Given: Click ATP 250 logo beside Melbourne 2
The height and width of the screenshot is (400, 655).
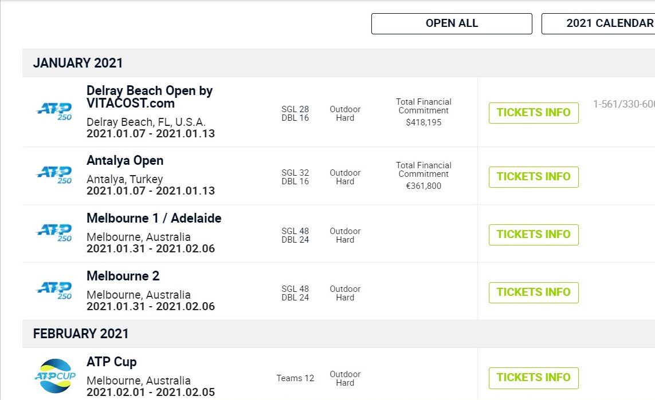Looking at the screenshot, I should (54, 290).
